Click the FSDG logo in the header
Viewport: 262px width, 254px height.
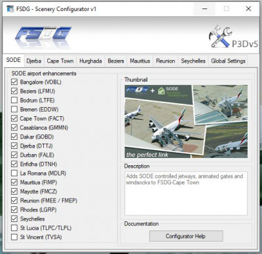pos(43,37)
